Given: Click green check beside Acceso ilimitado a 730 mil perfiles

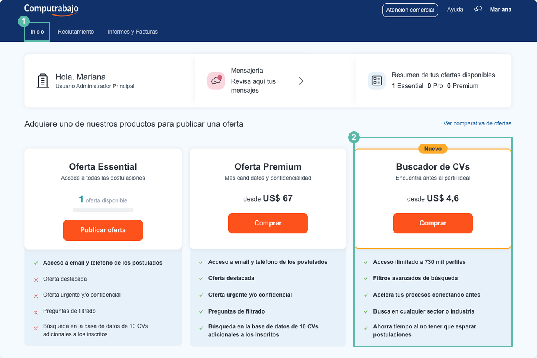Looking at the screenshot, I should pos(366,262).
